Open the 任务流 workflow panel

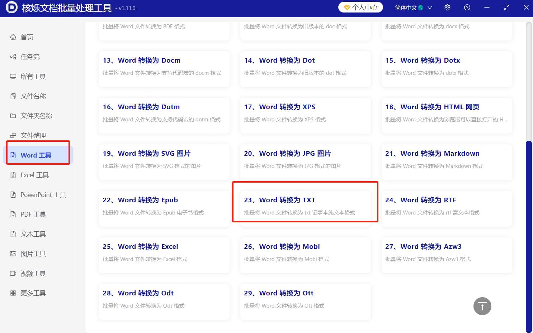[29, 57]
